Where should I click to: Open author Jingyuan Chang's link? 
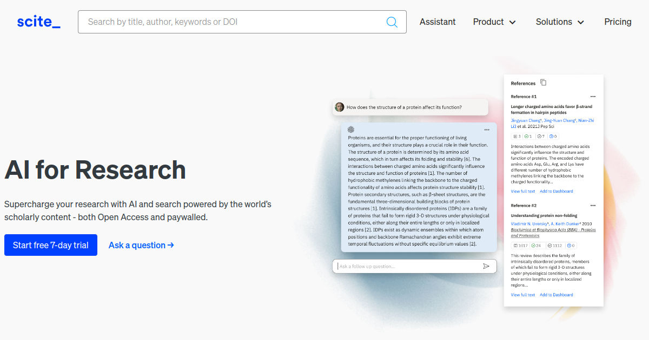point(526,120)
